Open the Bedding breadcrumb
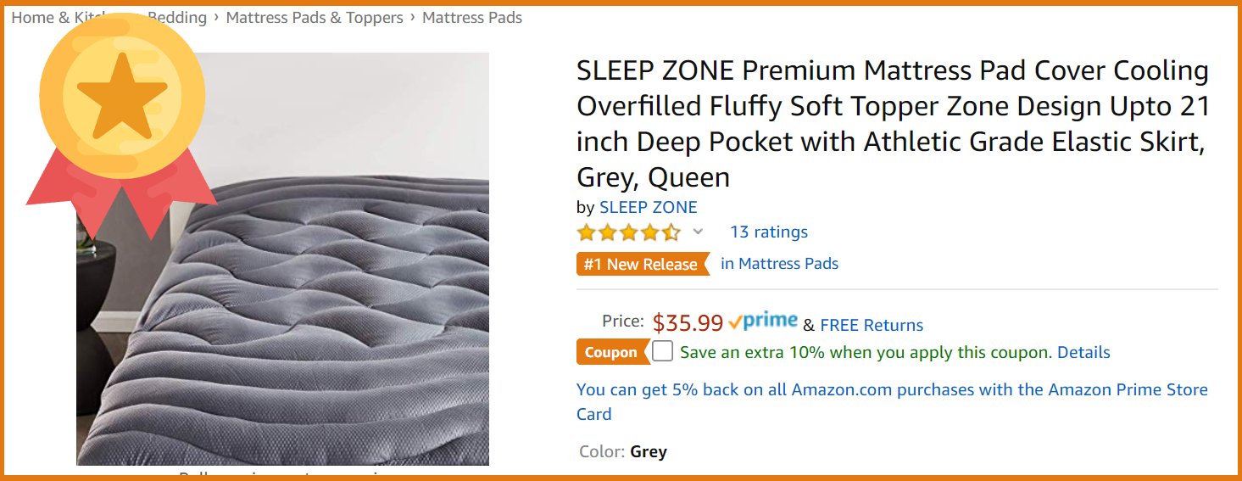The image size is (1242, 481). (x=180, y=18)
